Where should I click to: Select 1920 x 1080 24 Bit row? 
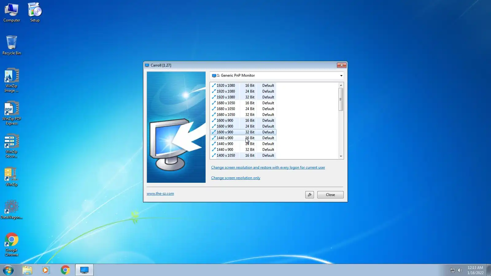tap(243, 91)
